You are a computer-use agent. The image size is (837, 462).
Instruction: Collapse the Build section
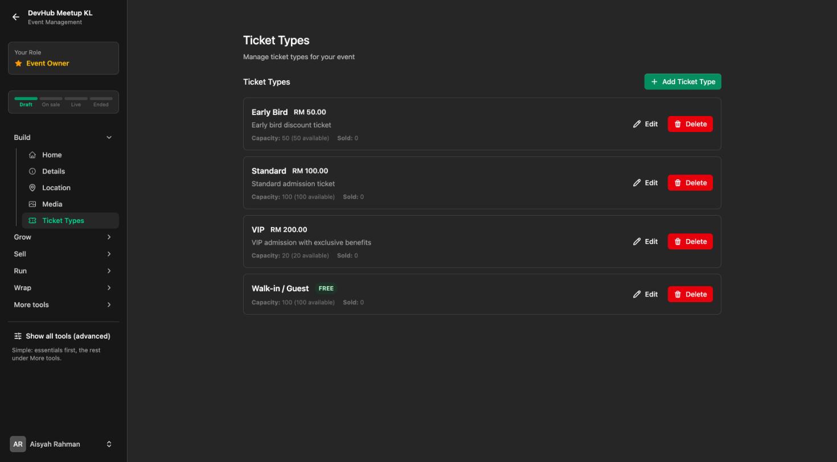pyautogui.click(x=63, y=138)
